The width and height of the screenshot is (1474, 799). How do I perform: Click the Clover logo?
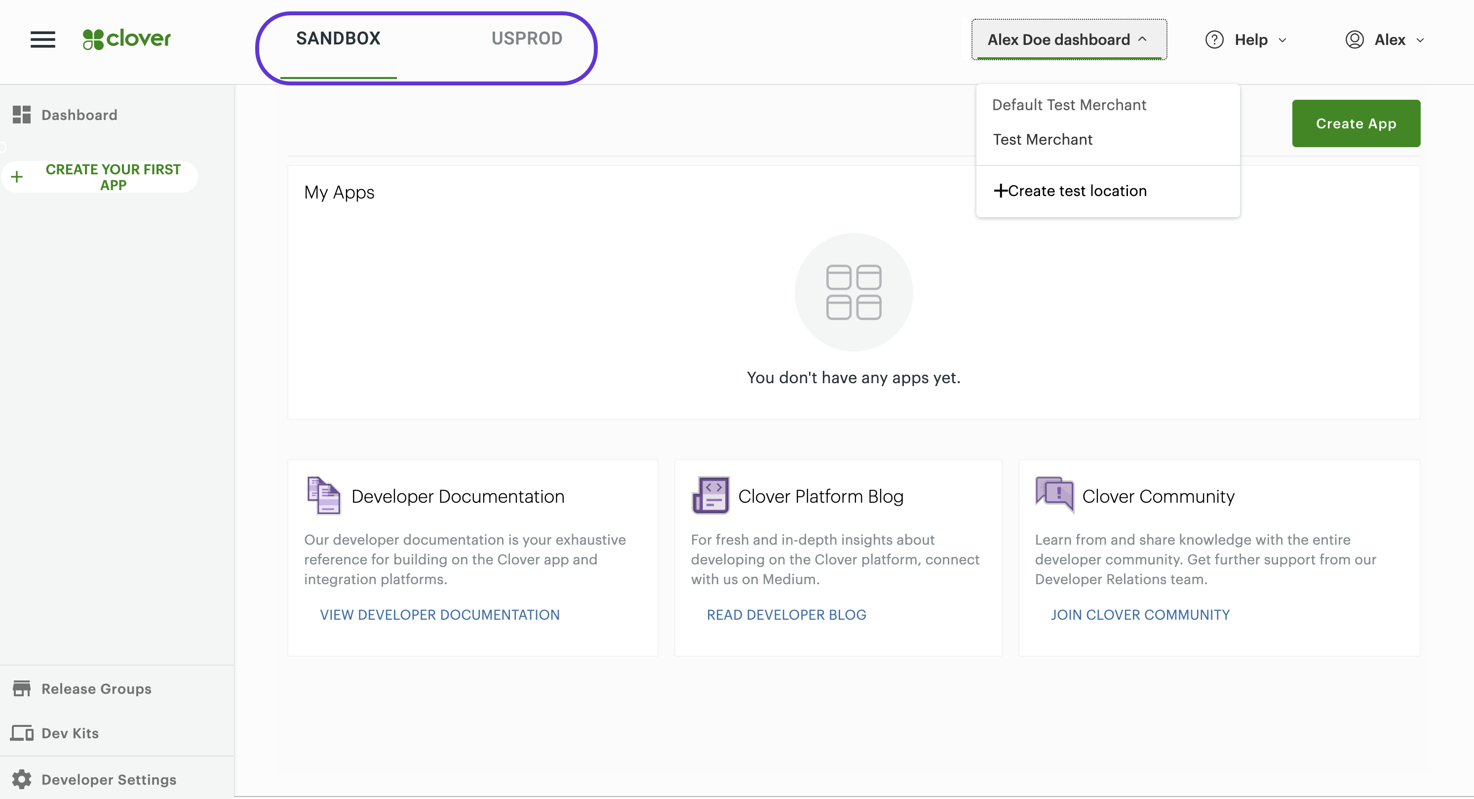126,39
